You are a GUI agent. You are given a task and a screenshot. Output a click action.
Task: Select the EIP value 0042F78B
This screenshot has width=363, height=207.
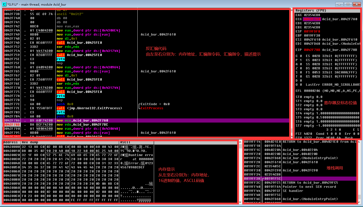[312, 50]
